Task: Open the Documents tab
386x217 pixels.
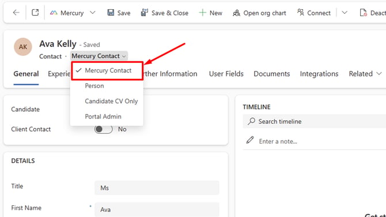Action: tap(272, 74)
